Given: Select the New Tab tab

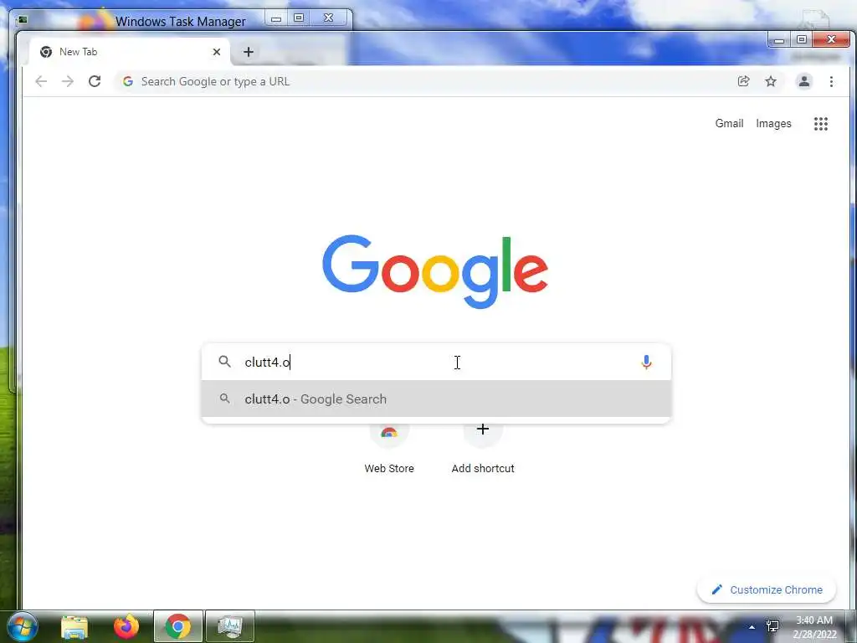Looking at the screenshot, I should 129,52.
